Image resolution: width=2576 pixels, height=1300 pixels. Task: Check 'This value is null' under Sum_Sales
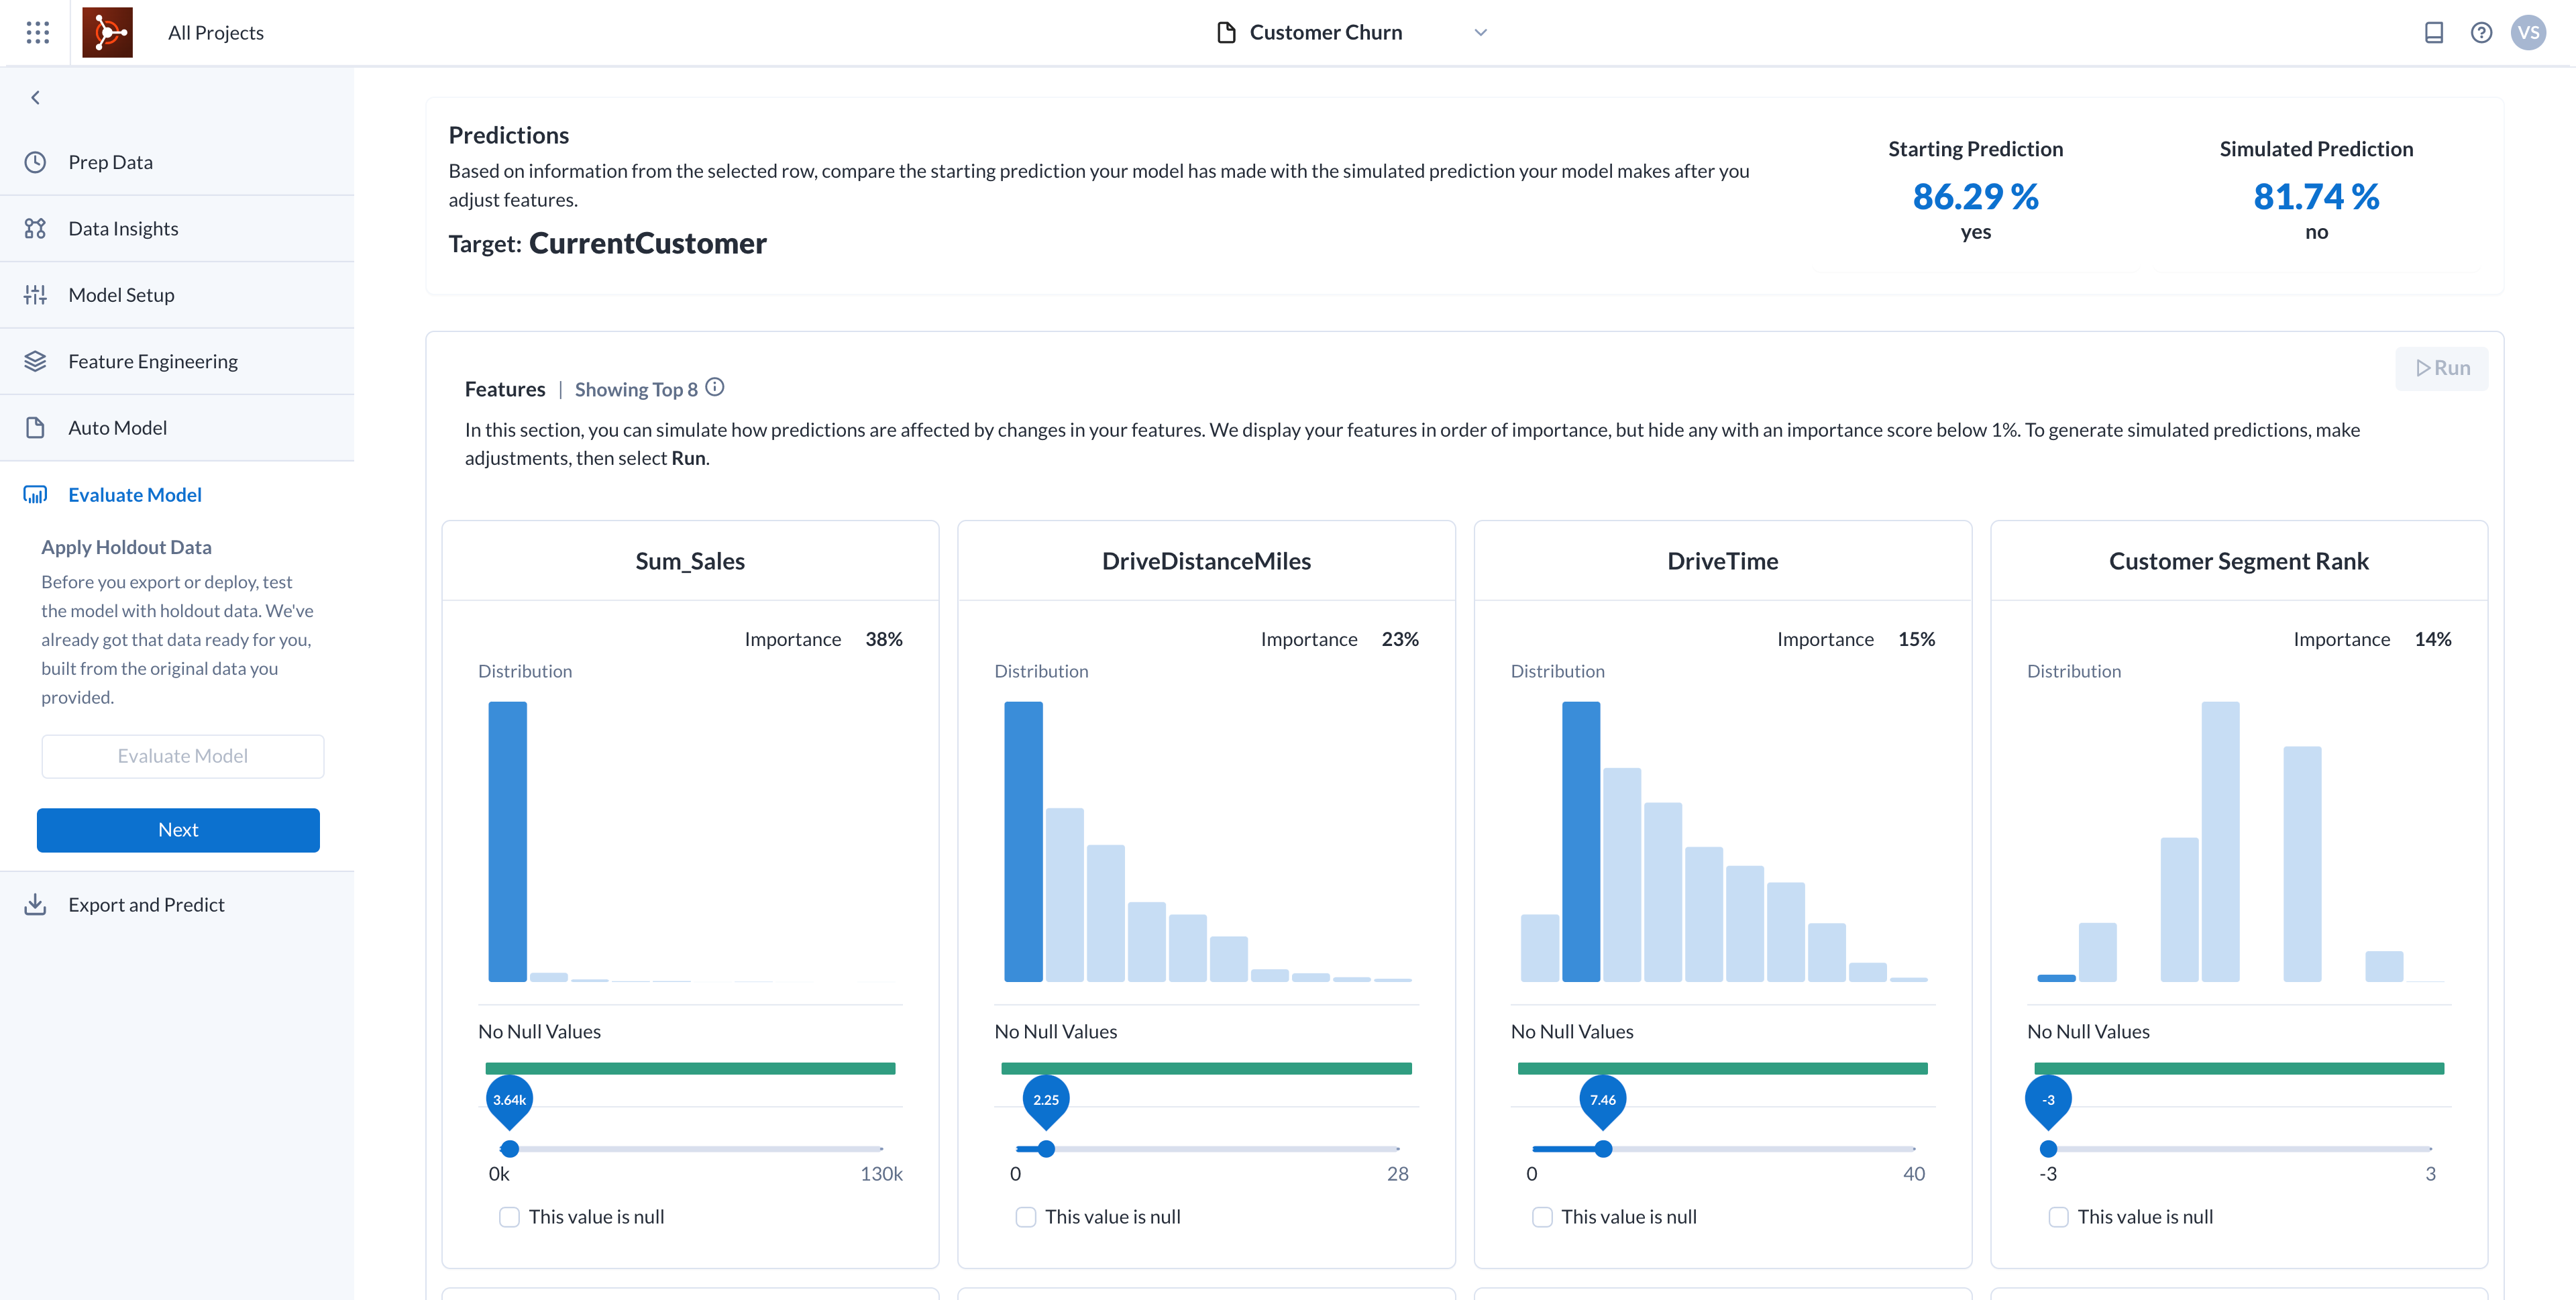point(509,1217)
